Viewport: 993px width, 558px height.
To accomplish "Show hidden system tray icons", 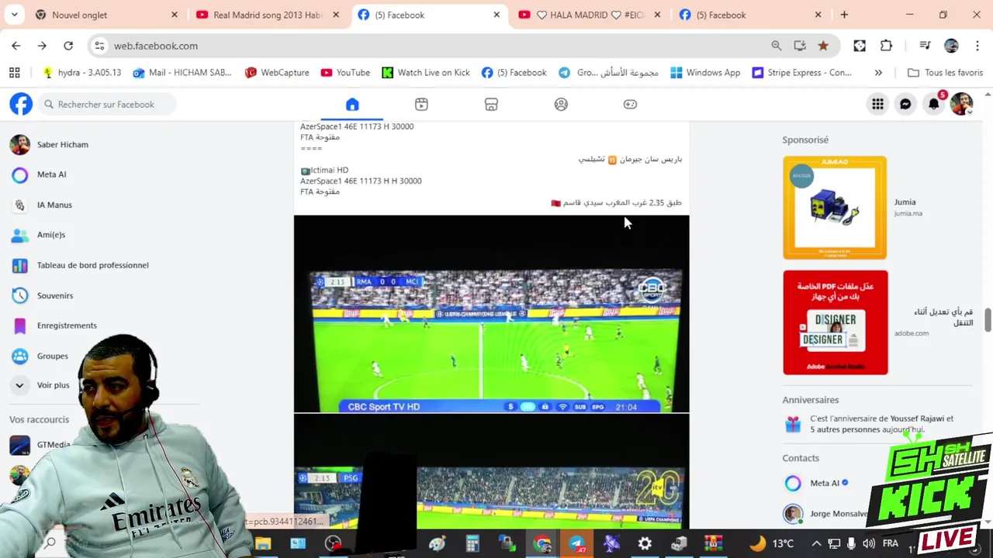I will click(x=815, y=543).
